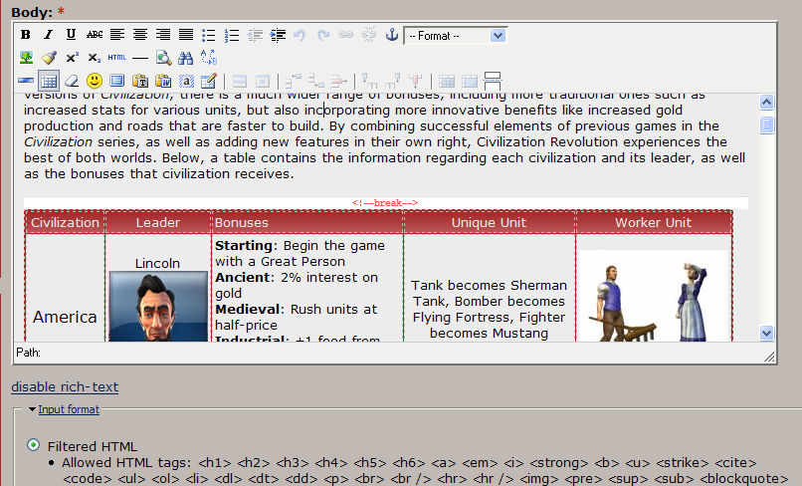Click the redo arrow

click(323, 35)
